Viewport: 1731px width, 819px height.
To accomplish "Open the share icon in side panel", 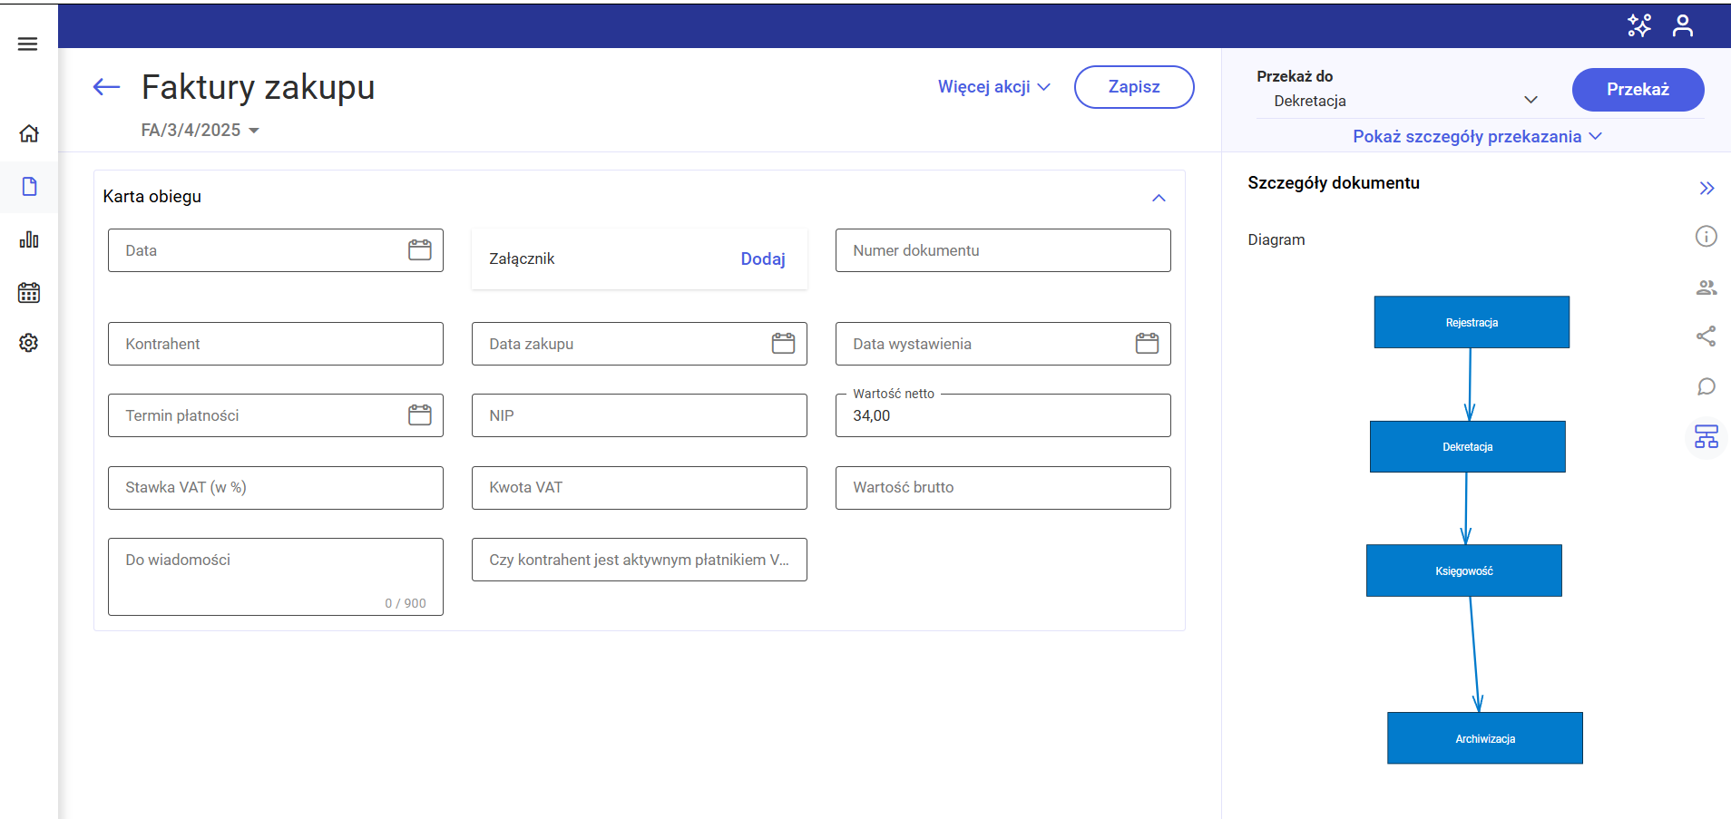I will coord(1707,336).
